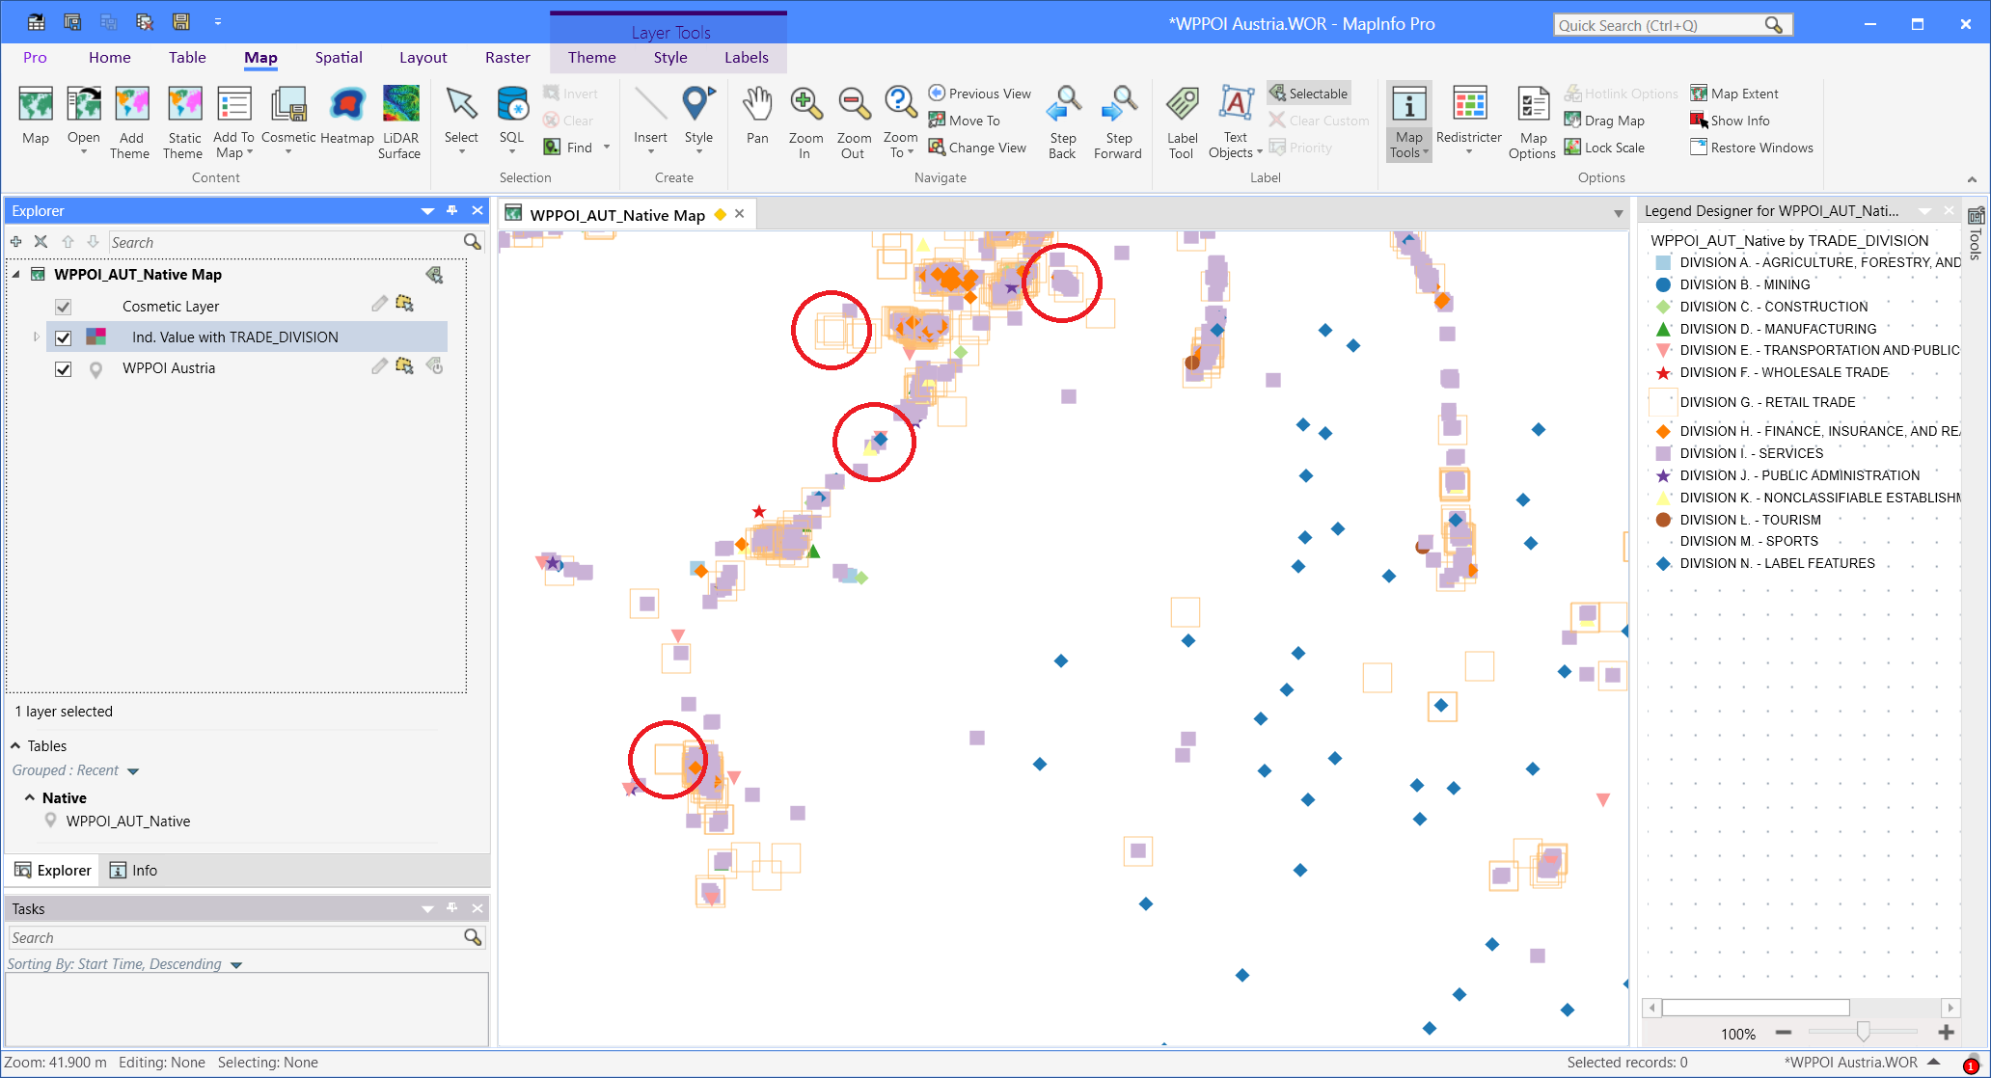Pin the Explorer panel
Screen dimensions: 1991x1078
452,210
